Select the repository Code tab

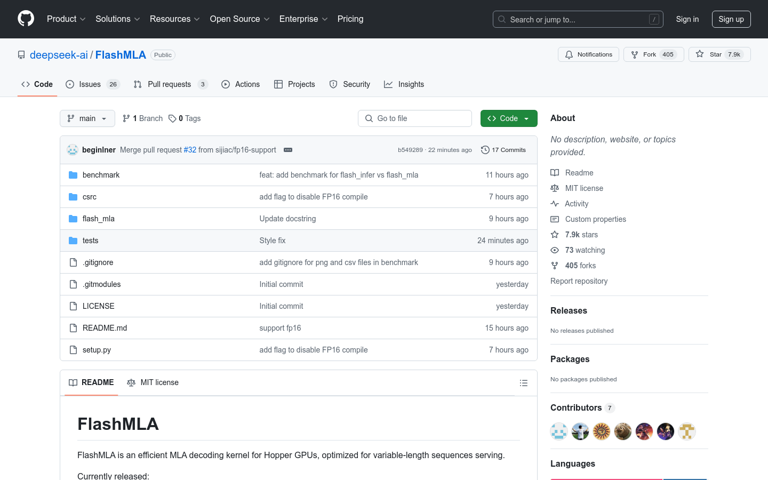[x=37, y=84]
